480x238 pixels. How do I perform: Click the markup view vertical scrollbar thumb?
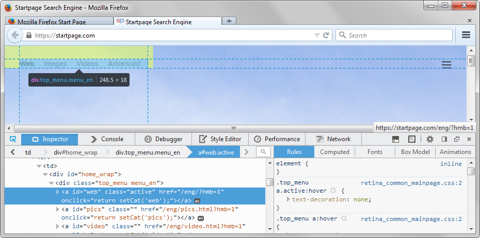pos(270,182)
